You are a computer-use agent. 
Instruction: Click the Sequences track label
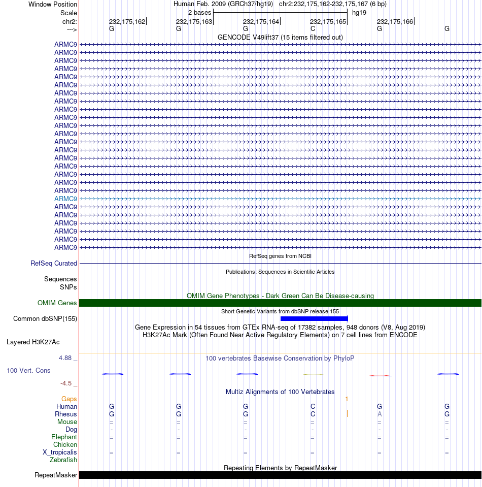tap(60, 279)
